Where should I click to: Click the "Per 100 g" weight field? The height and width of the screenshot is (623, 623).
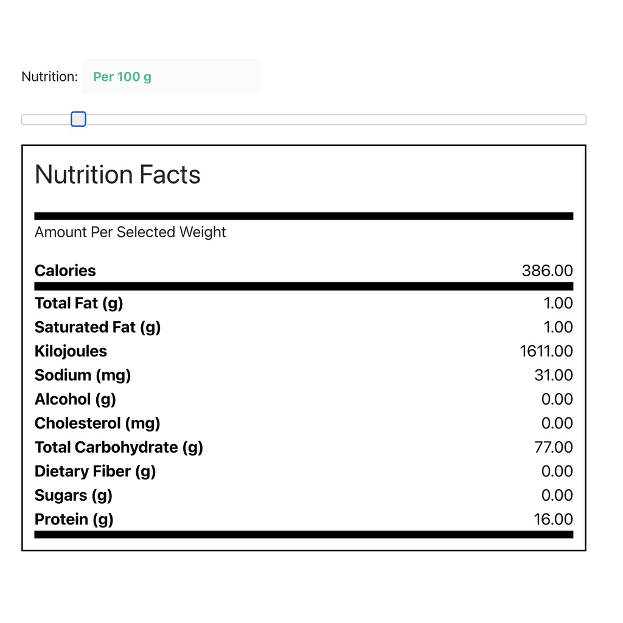[172, 77]
